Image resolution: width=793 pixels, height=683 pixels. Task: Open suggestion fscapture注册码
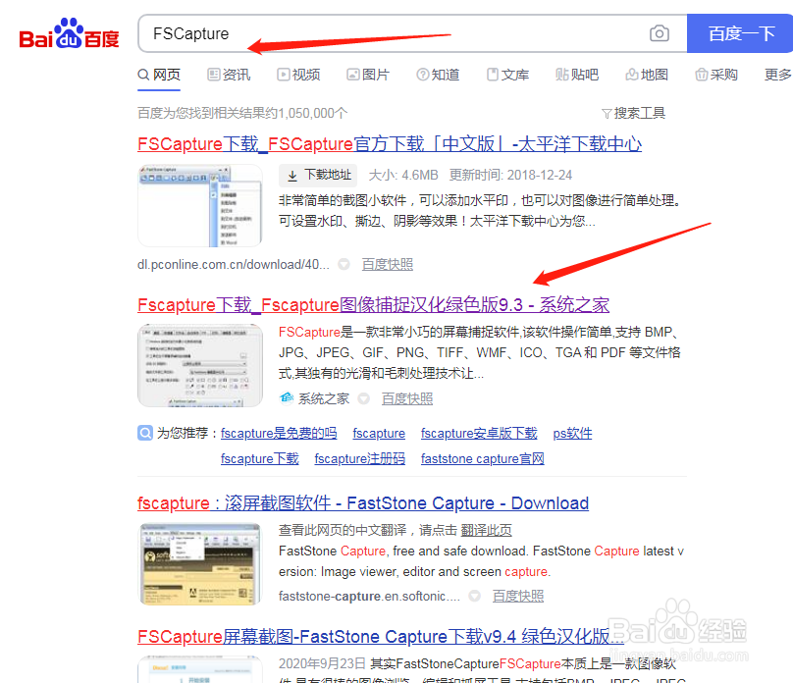pos(359,458)
